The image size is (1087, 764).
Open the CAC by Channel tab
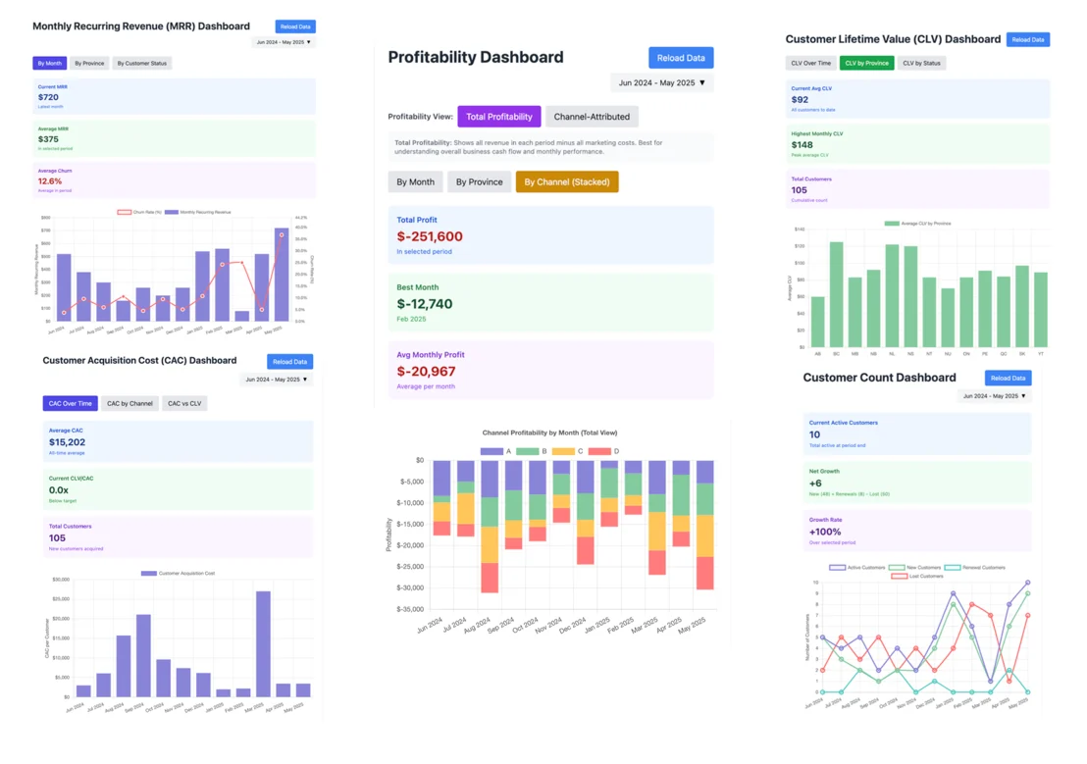pyautogui.click(x=129, y=403)
